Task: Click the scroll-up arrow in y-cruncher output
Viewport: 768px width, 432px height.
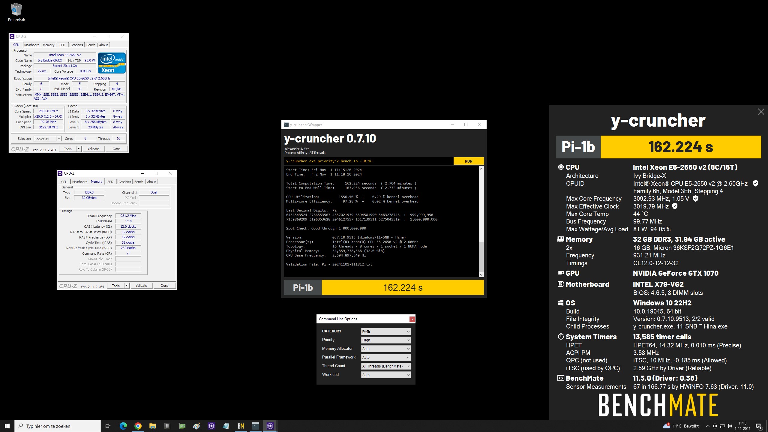Action: click(481, 169)
